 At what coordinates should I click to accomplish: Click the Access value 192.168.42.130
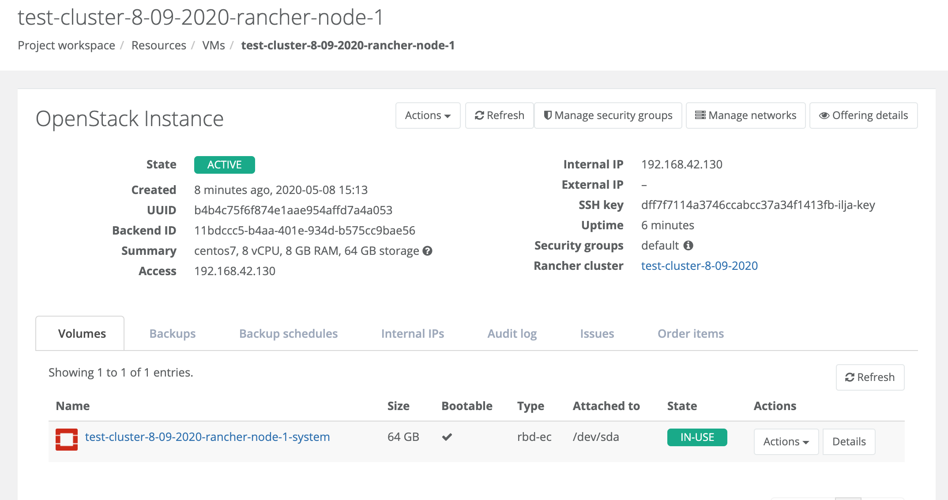click(235, 271)
